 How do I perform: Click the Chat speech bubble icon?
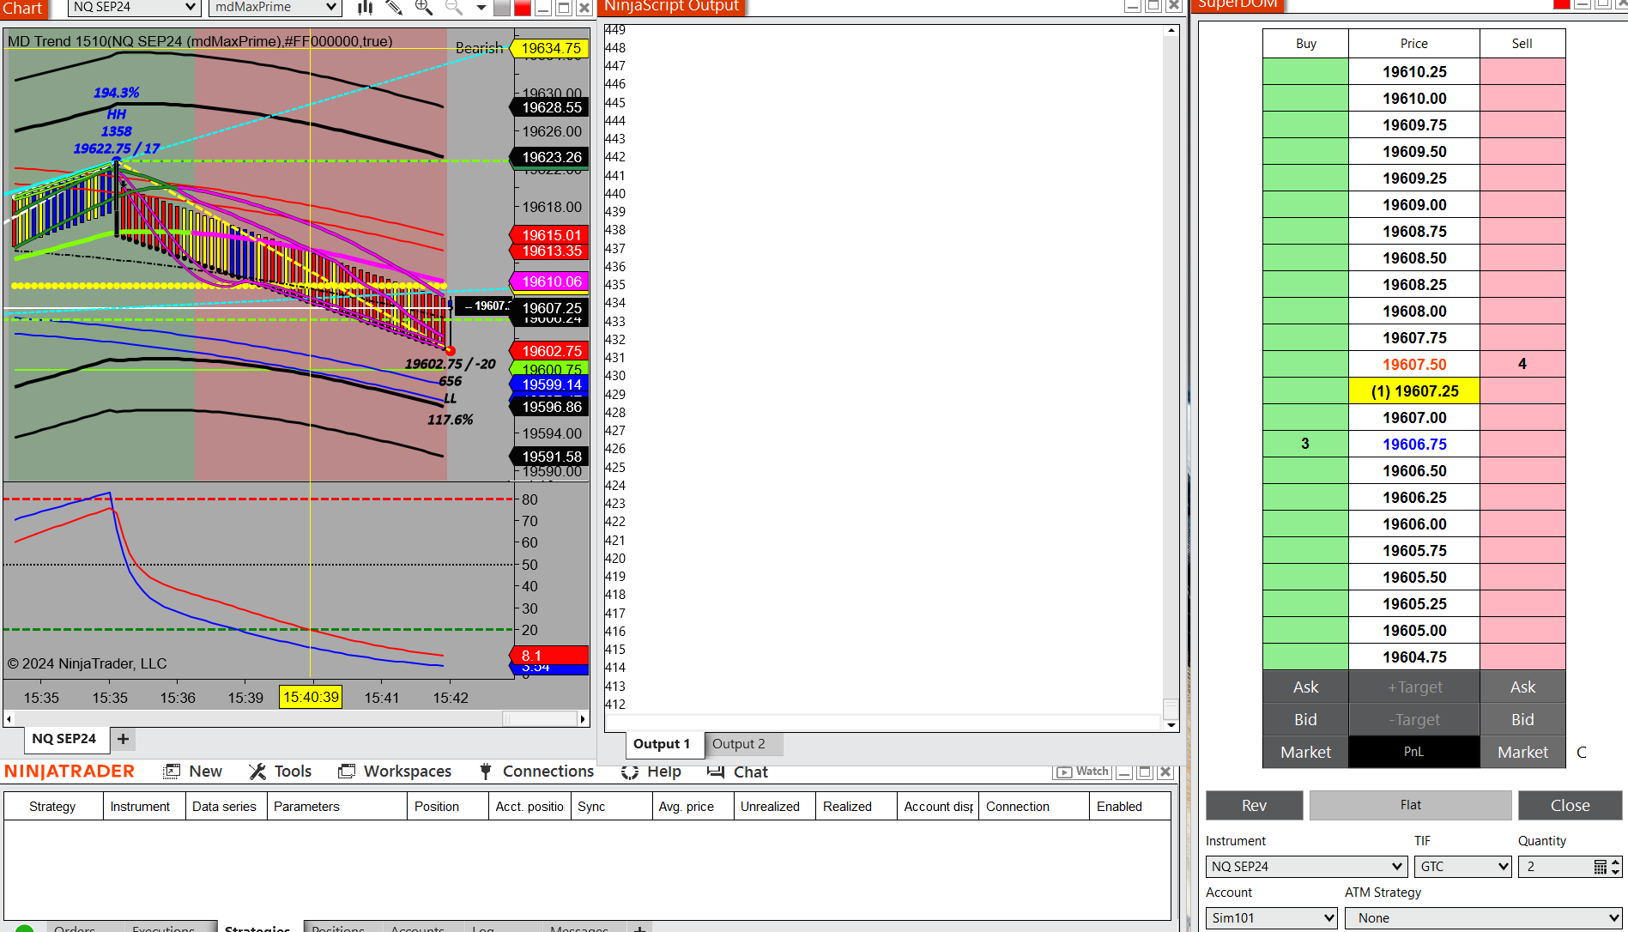tap(716, 772)
